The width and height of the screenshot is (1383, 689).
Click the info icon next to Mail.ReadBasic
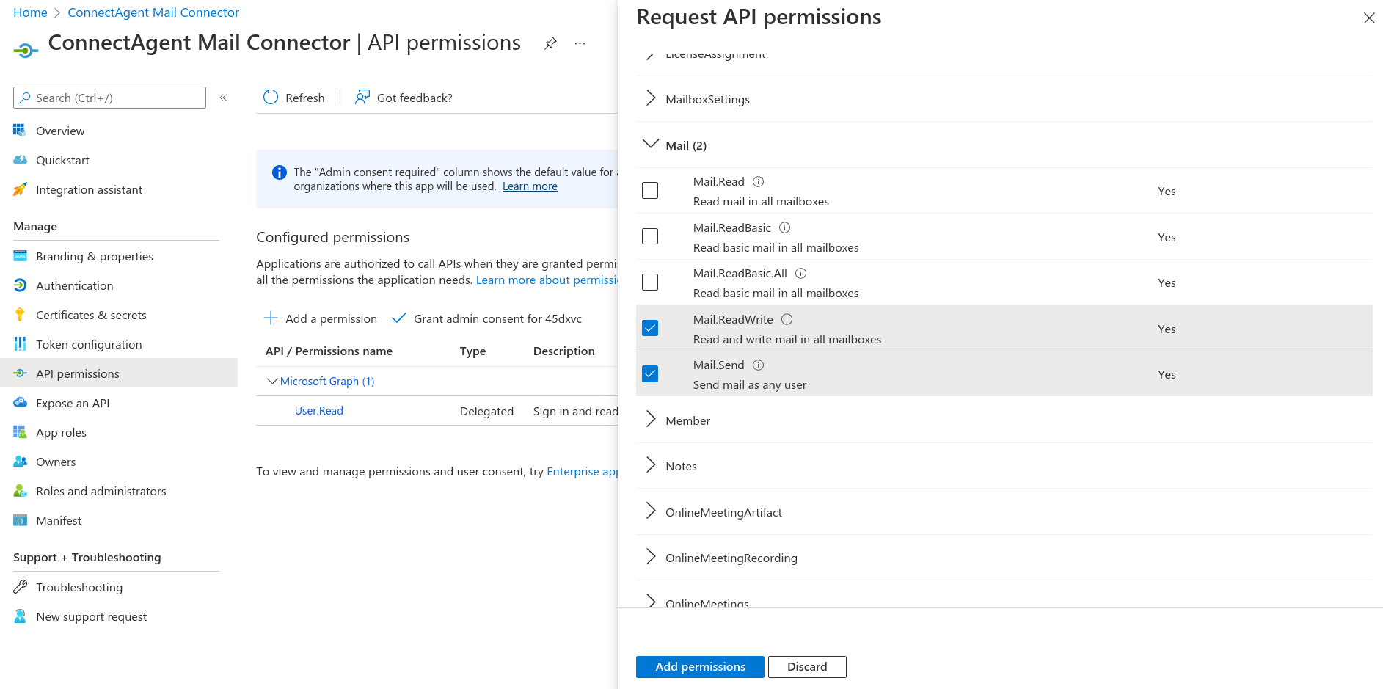[x=785, y=227]
